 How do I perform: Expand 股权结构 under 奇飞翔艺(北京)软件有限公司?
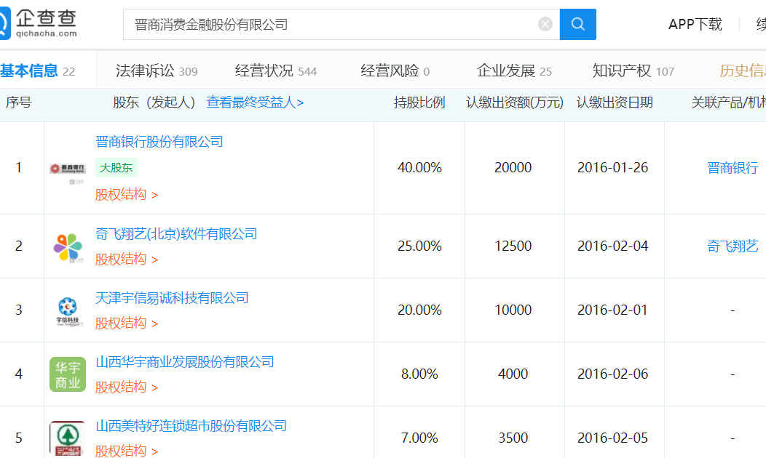pos(127,259)
